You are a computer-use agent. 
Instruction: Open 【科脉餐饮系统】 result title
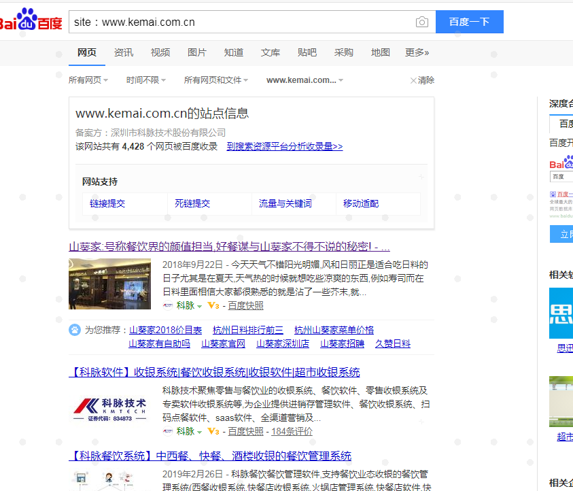tap(210, 456)
